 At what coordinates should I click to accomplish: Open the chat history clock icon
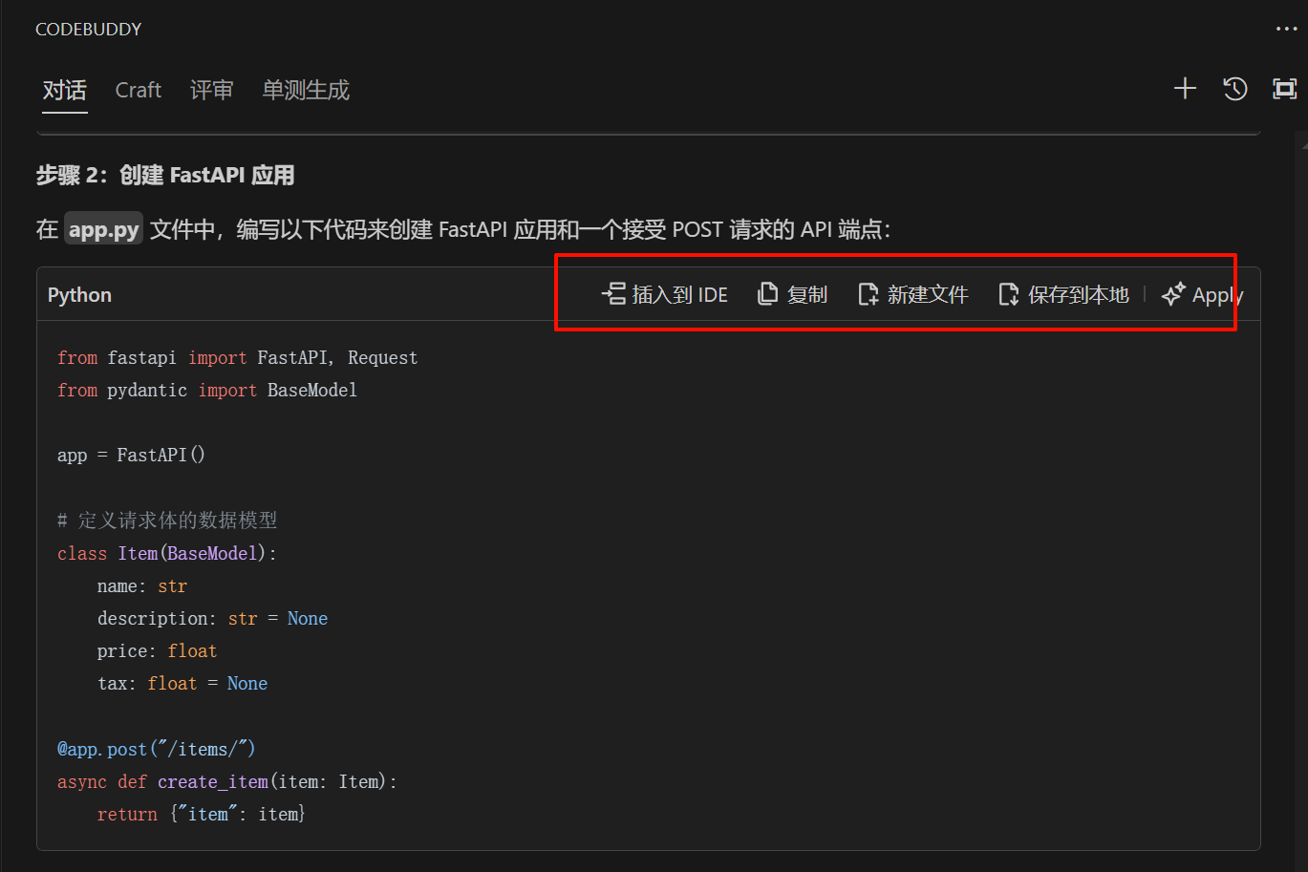1234,89
